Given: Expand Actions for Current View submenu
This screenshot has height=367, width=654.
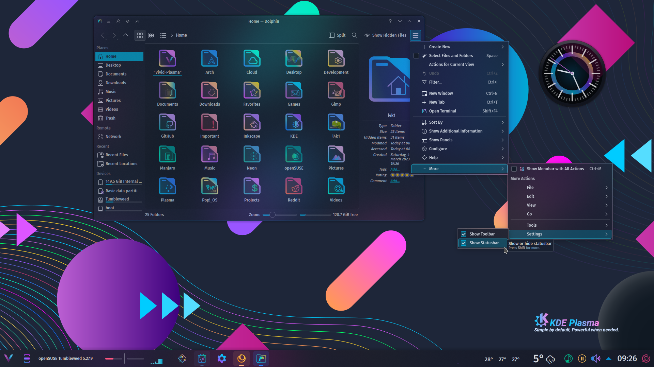Looking at the screenshot, I should (x=460, y=65).
